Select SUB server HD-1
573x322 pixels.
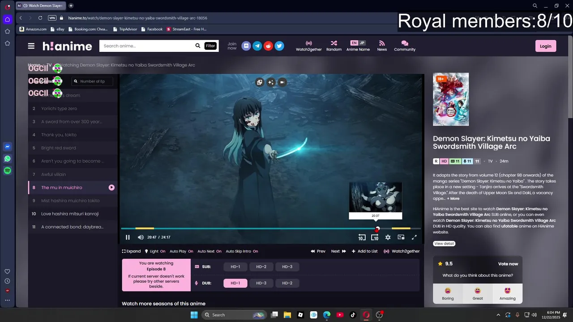[235, 267]
